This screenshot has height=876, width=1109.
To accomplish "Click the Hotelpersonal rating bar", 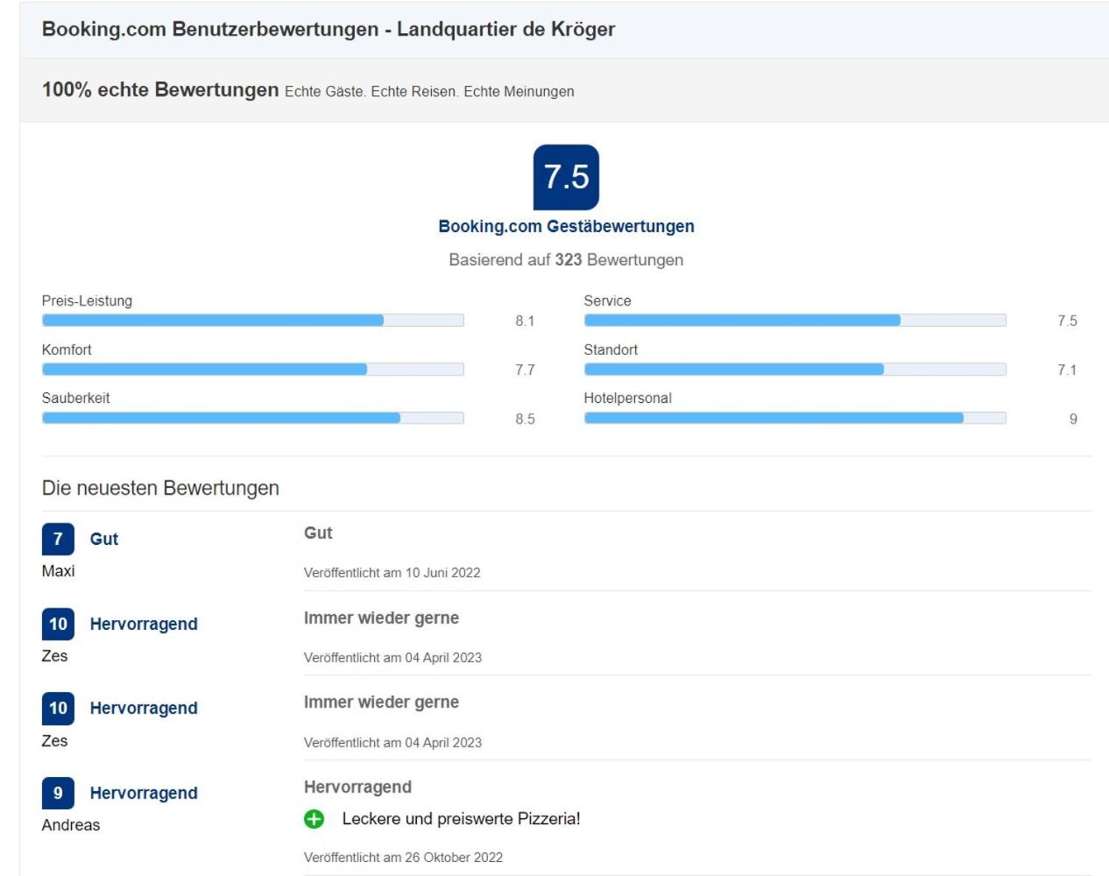I will (x=795, y=418).
